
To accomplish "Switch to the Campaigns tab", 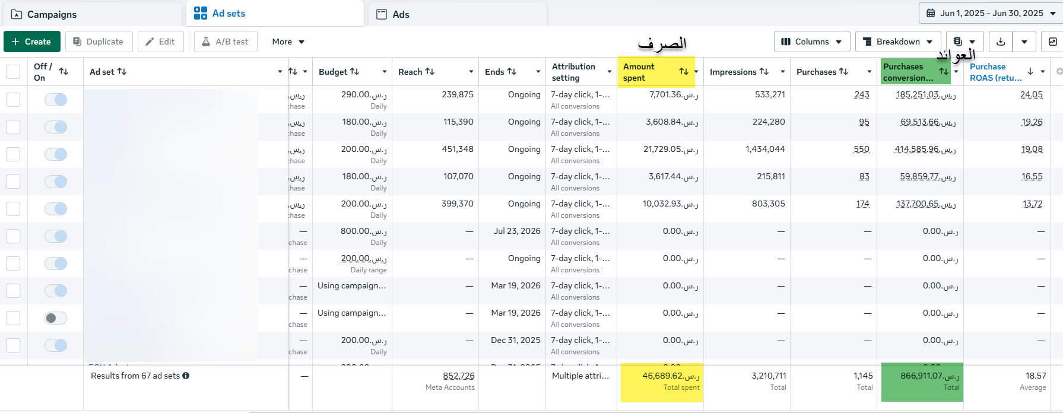I will 91,14.
